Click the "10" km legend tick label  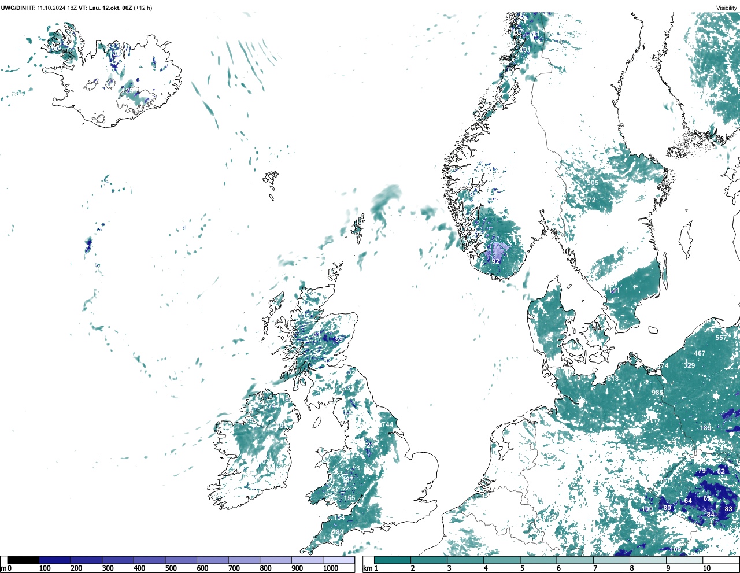[x=707, y=568]
